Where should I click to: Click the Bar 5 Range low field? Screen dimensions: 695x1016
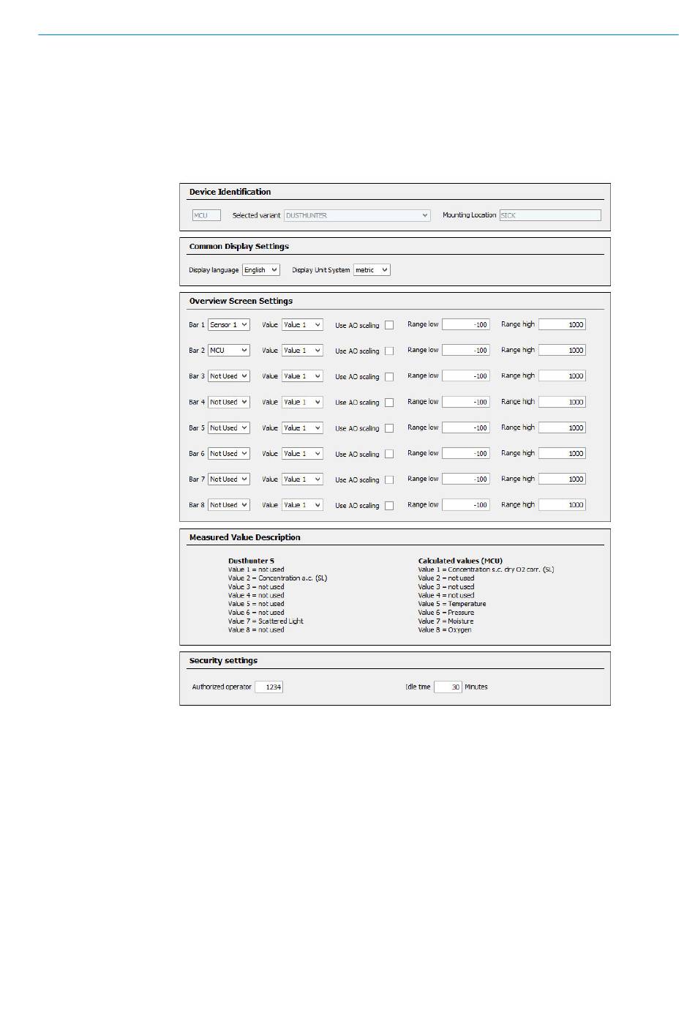click(465, 428)
